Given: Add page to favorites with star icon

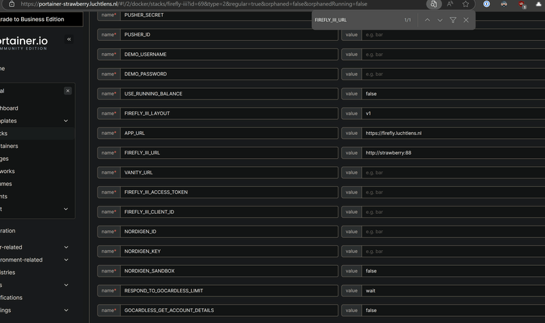Looking at the screenshot, I should pyautogui.click(x=466, y=4).
